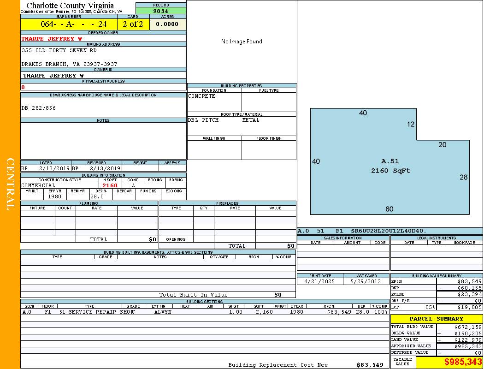Click the No Image Found placeholder

click(x=242, y=42)
